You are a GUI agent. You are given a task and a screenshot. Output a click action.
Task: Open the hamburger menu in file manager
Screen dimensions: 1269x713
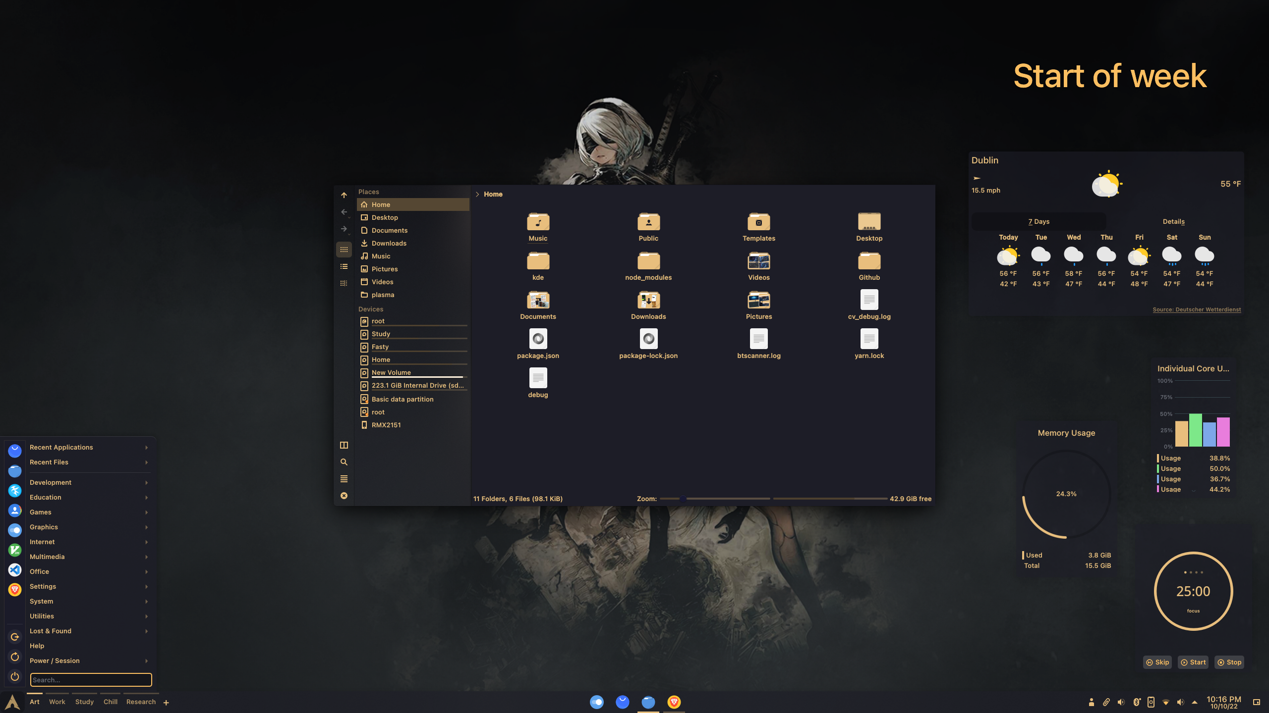(344, 479)
